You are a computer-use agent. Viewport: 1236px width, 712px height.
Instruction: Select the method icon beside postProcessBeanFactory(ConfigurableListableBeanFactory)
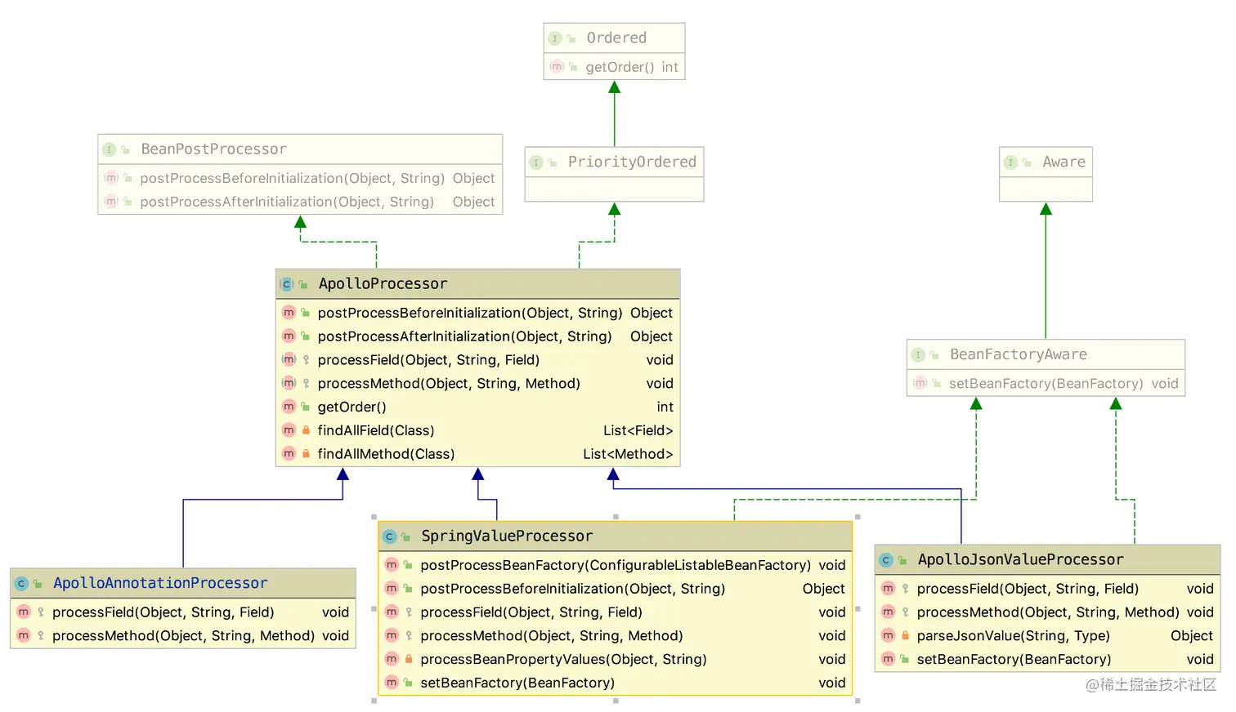pyautogui.click(x=392, y=565)
